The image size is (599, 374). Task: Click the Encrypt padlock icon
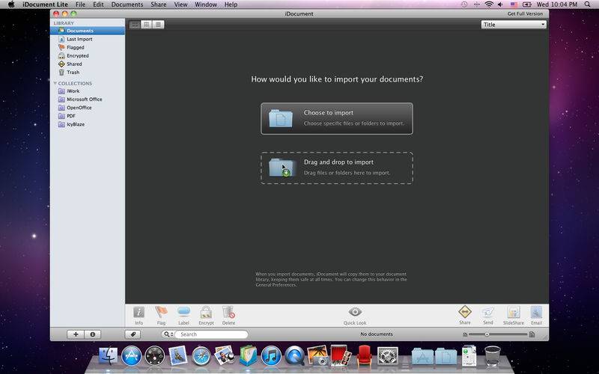point(206,313)
